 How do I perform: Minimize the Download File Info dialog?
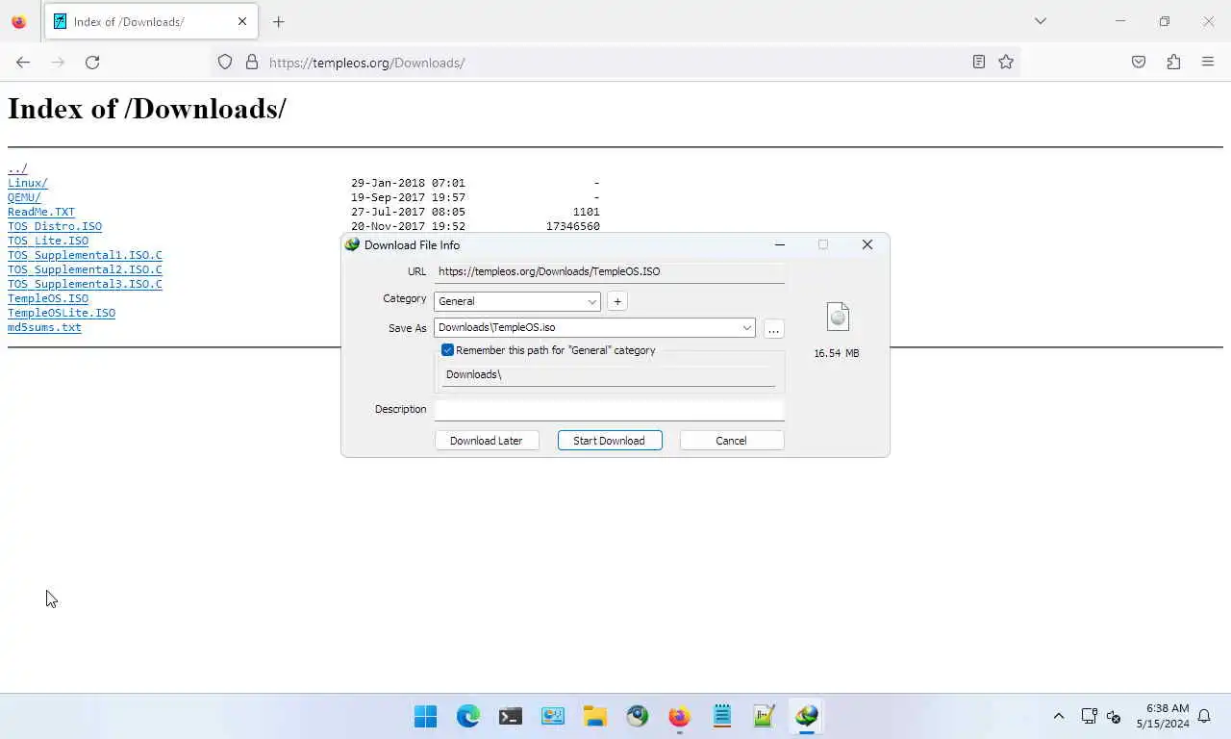(780, 244)
